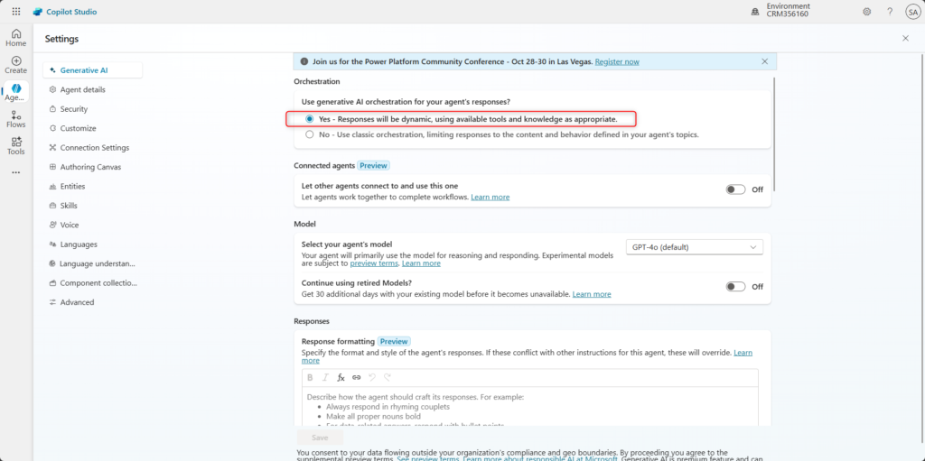
Task: Open the help question mark icon
Action: (x=889, y=12)
